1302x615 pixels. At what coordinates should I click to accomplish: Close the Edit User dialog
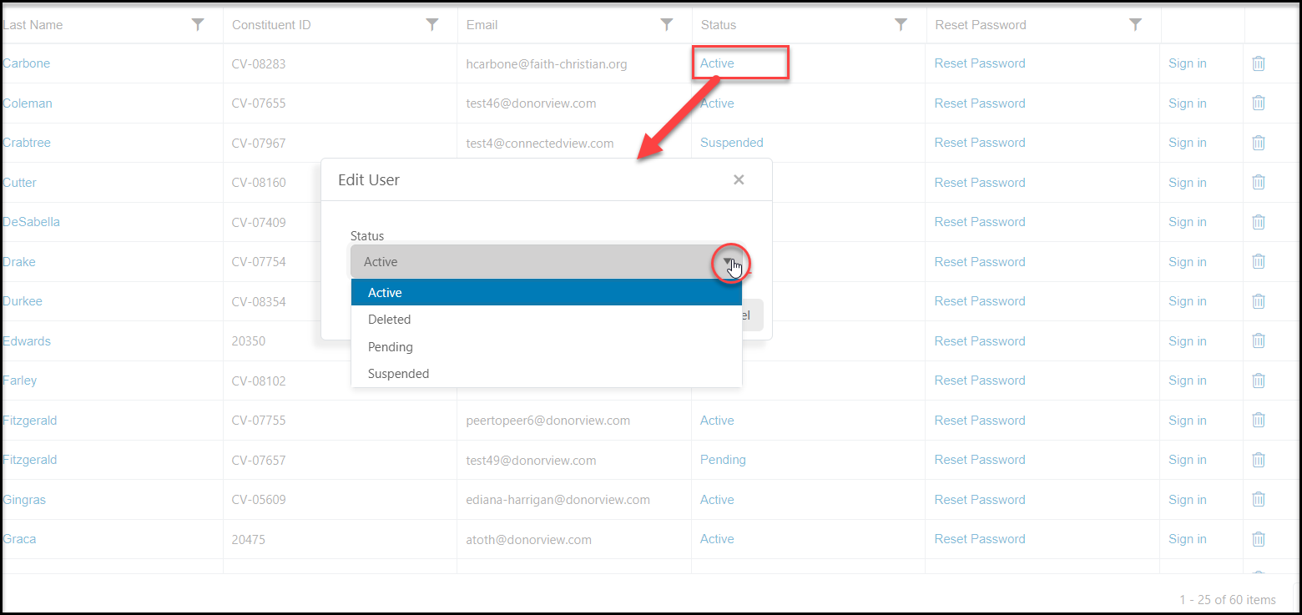click(739, 179)
